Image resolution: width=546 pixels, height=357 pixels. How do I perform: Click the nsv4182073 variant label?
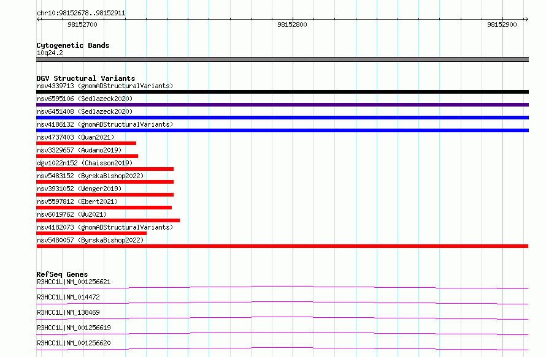pos(105,227)
